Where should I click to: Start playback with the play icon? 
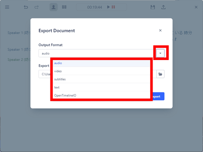[x=108, y=7]
